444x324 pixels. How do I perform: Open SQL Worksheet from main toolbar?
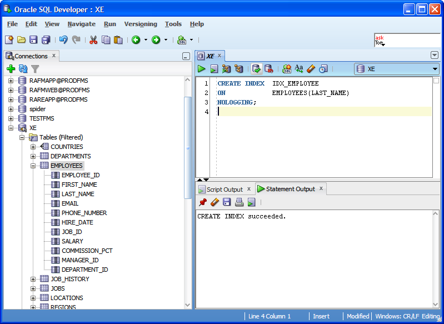pos(182,40)
